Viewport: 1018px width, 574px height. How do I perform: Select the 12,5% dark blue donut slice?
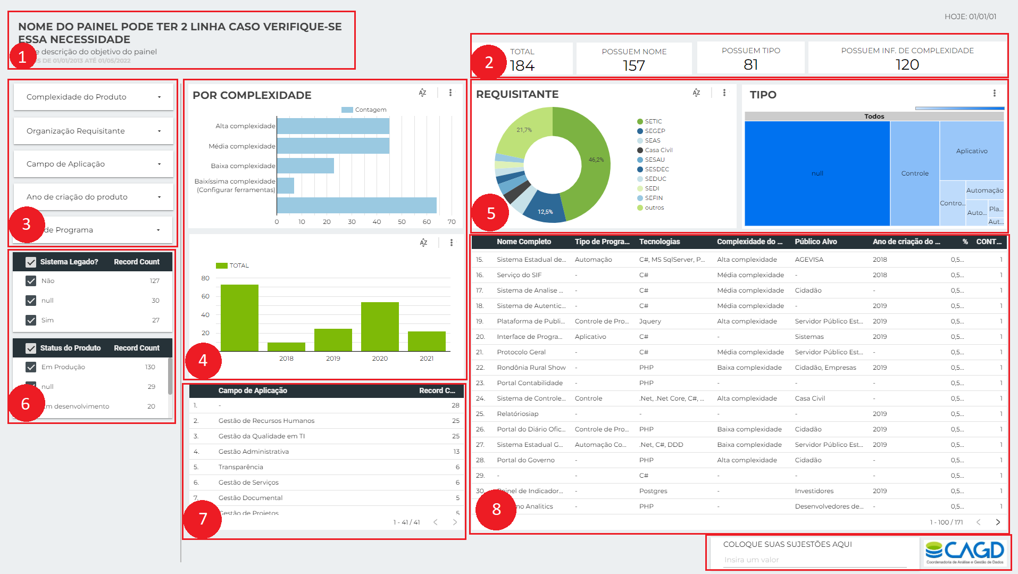point(545,209)
